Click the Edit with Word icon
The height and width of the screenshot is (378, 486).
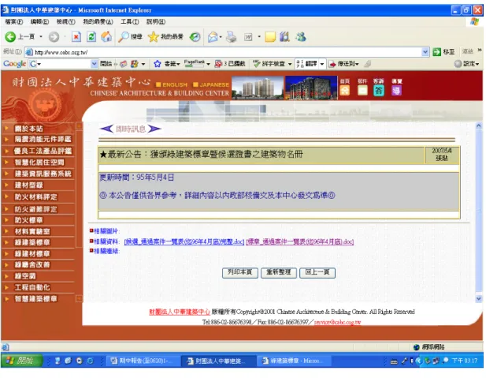point(248,37)
